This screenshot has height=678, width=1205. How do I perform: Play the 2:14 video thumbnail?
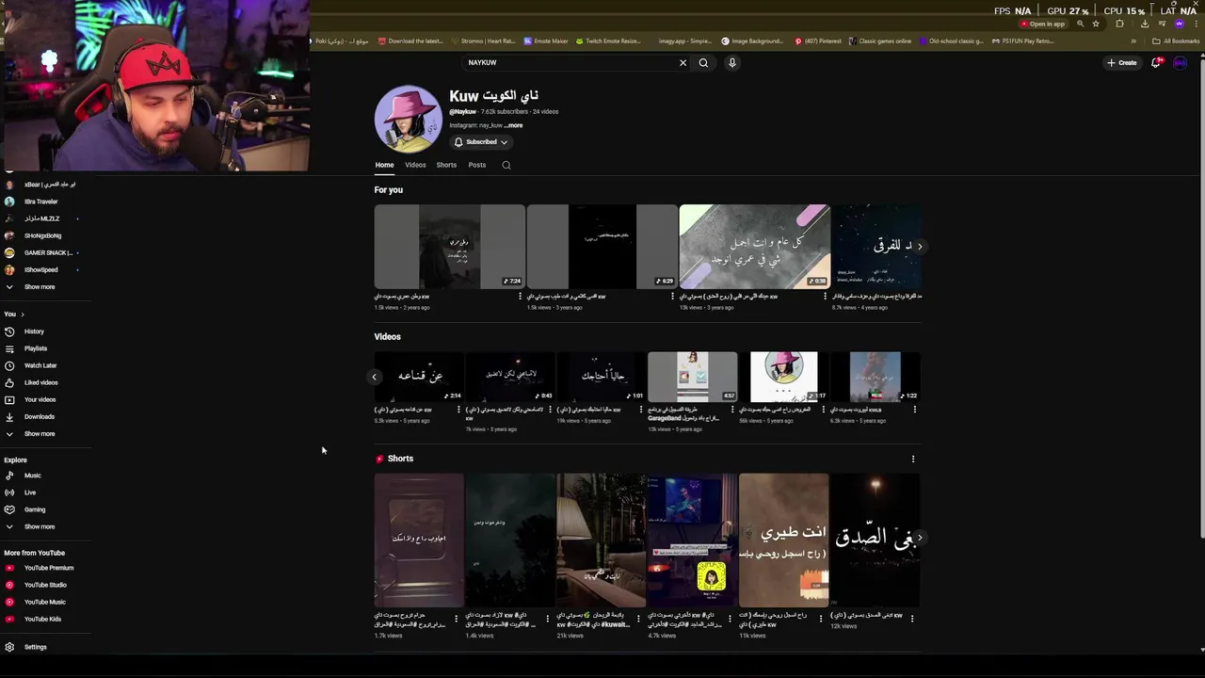pyautogui.click(x=419, y=377)
